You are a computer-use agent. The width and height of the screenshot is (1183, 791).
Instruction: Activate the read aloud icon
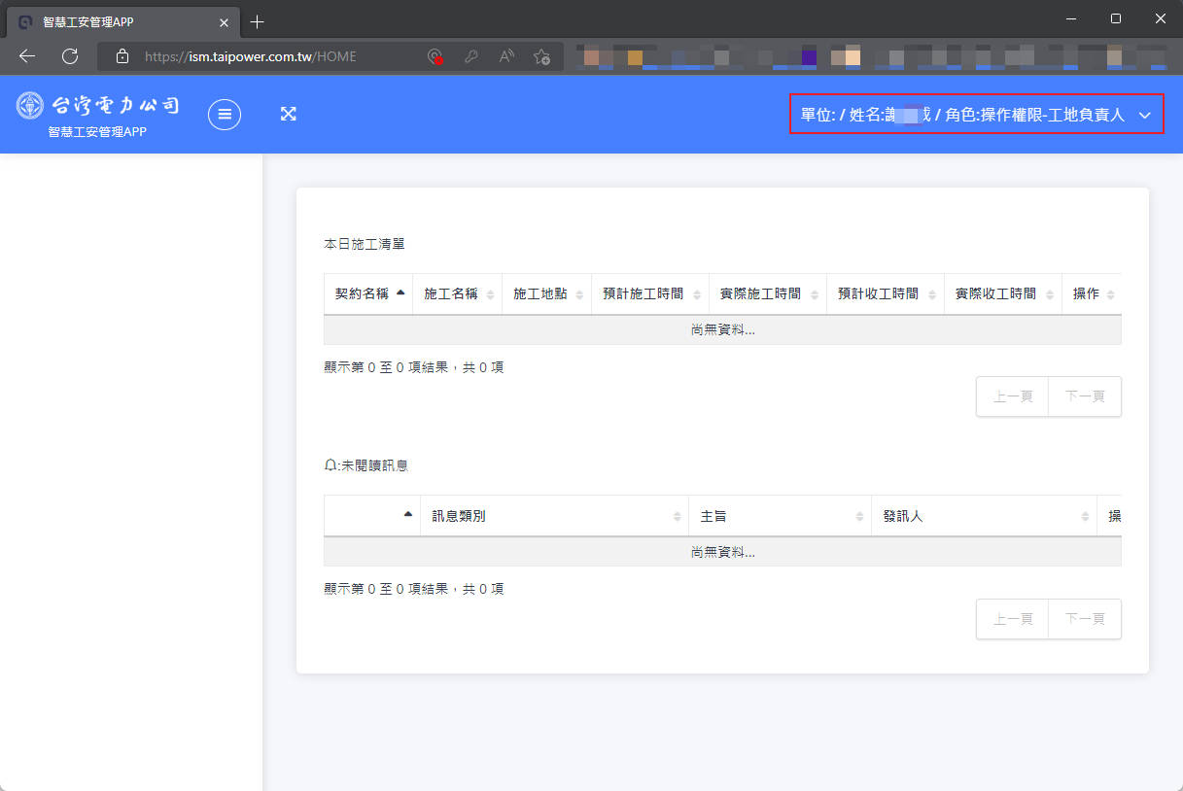tap(506, 56)
